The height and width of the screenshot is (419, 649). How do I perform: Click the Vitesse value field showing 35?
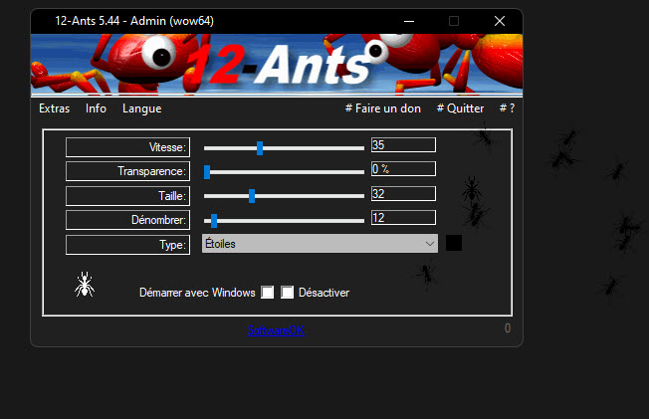click(x=403, y=145)
